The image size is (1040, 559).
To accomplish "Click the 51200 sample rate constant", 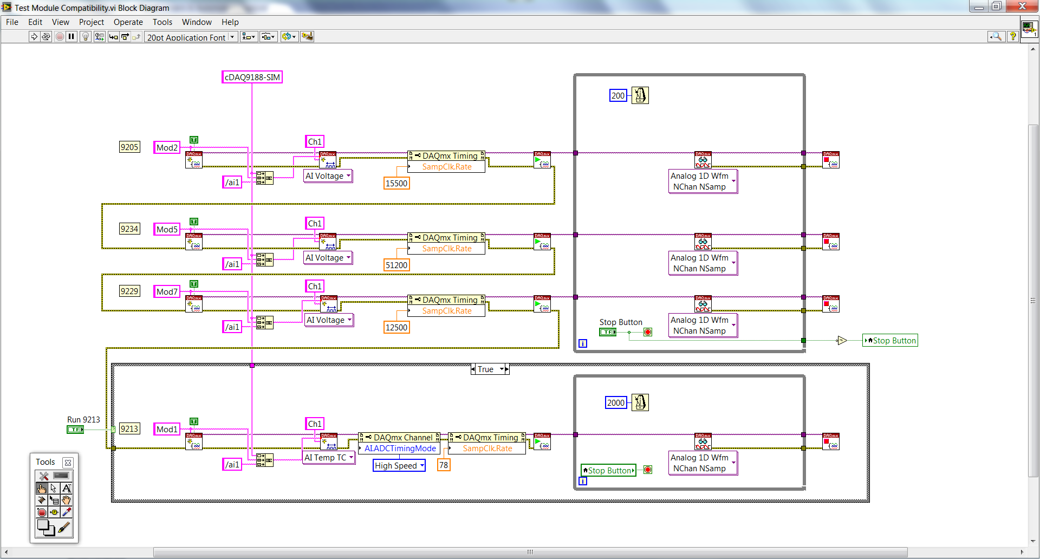I will click(x=396, y=265).
